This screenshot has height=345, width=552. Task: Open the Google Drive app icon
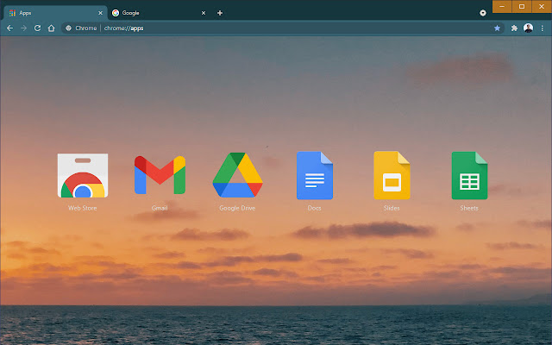click(237, 175)
